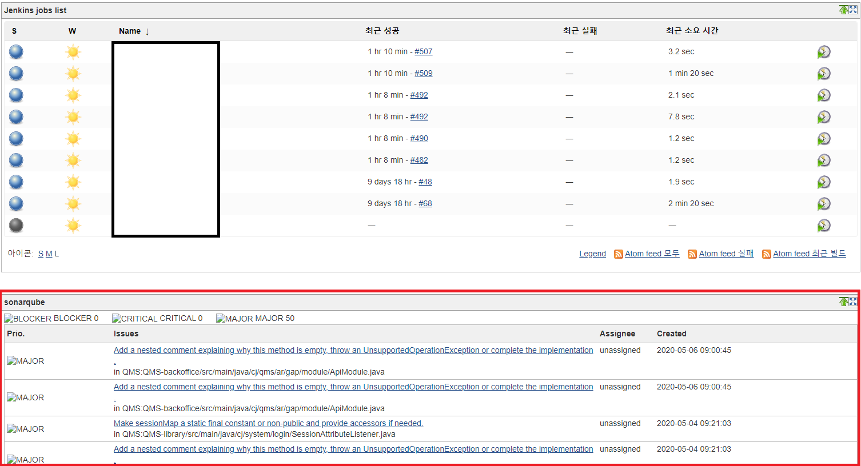861x466 pixels.
Task: Click the blue status ball in the #507 row
Action: [x=16, y=52]
